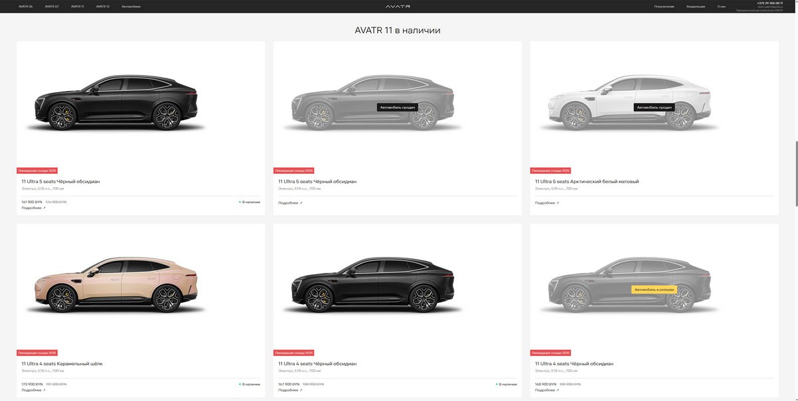Click the AVATR logo in header

point(398,6)
